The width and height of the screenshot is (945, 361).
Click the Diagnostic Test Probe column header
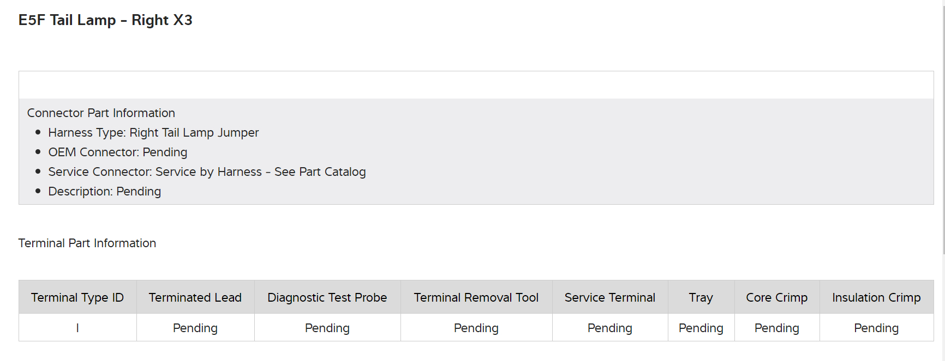pyautogui.click(x=327, y=297)
